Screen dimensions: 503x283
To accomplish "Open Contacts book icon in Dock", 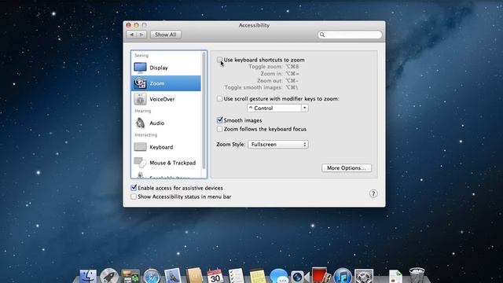I will point(194,276).
